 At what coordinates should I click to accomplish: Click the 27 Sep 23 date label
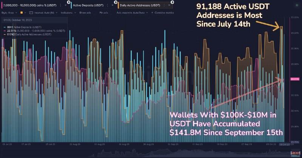[x=247, y=144]
